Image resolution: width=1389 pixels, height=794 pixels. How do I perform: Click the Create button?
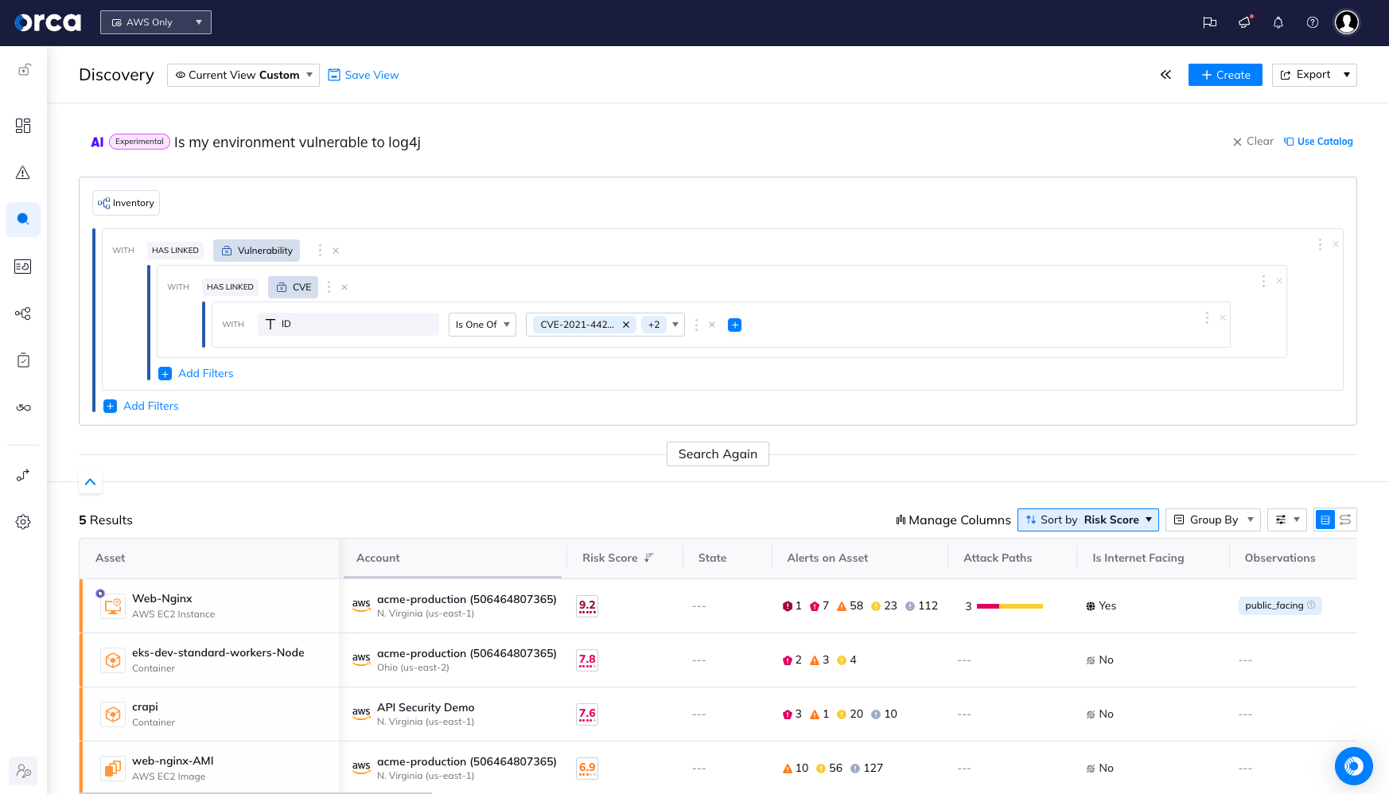[x=1225, y=75]
